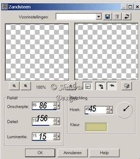140x159 pixels.
Task: Toggle show/hide previews button
Action: click(88, 86)
